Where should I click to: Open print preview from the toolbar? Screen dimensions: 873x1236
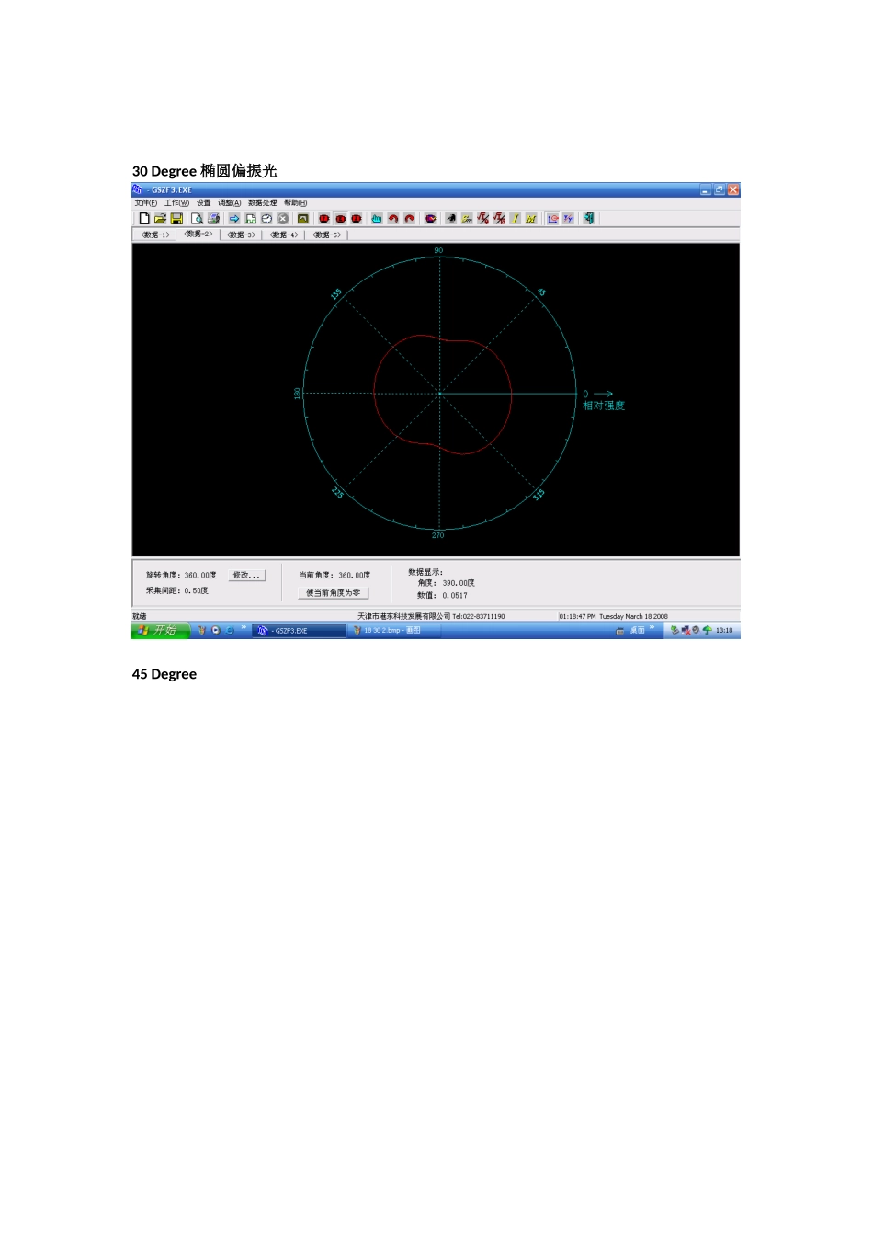tap(196, 218)
